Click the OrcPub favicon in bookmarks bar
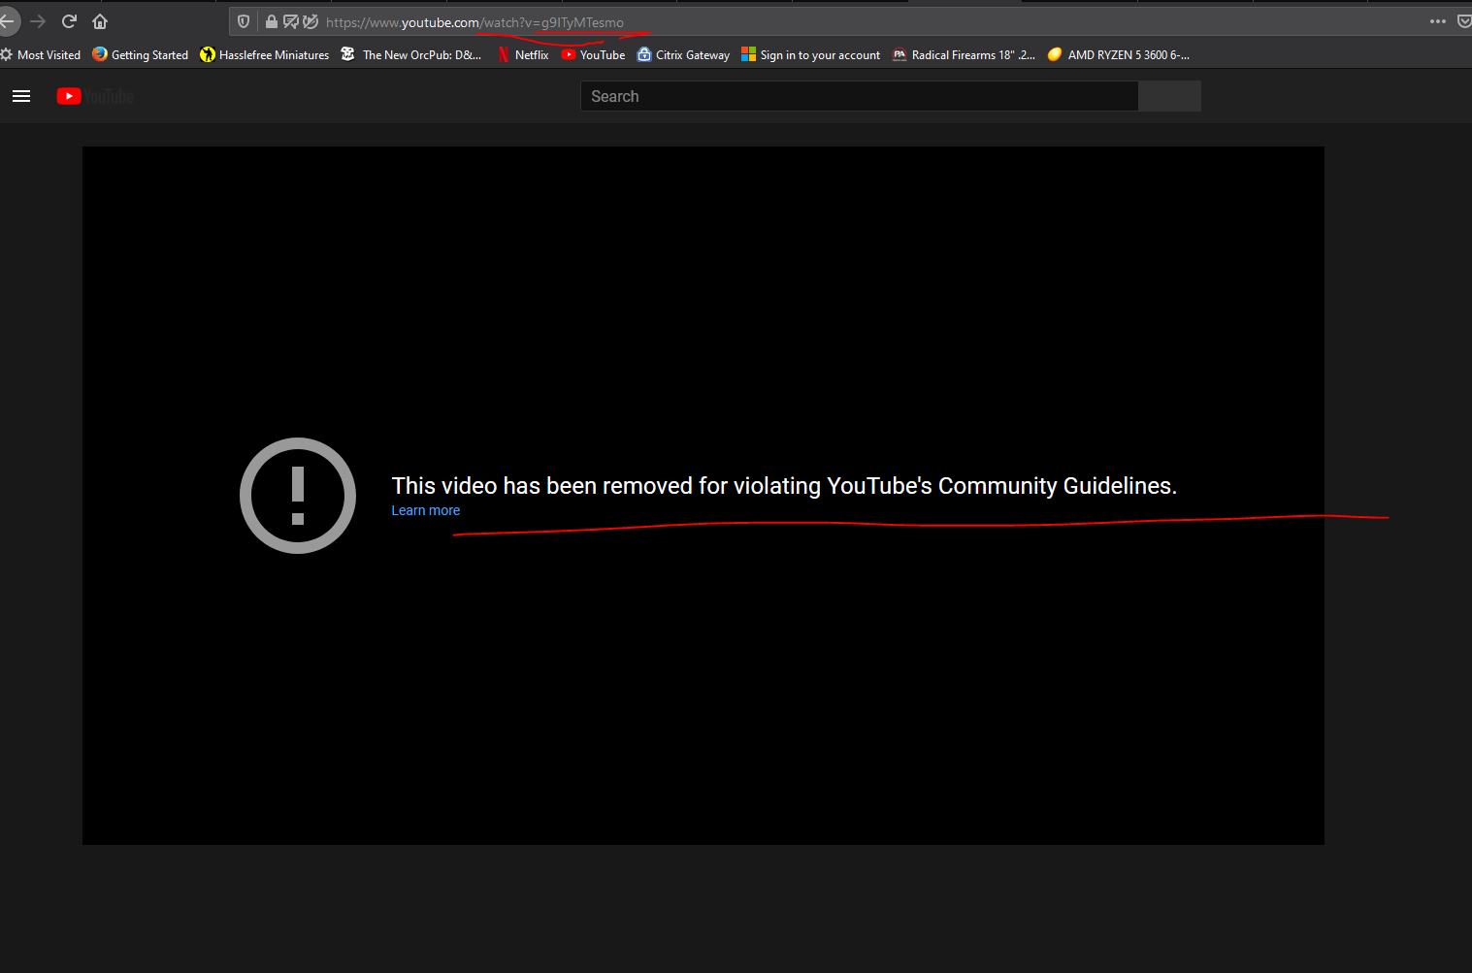 pyautogui.click(x=348, y=54)
